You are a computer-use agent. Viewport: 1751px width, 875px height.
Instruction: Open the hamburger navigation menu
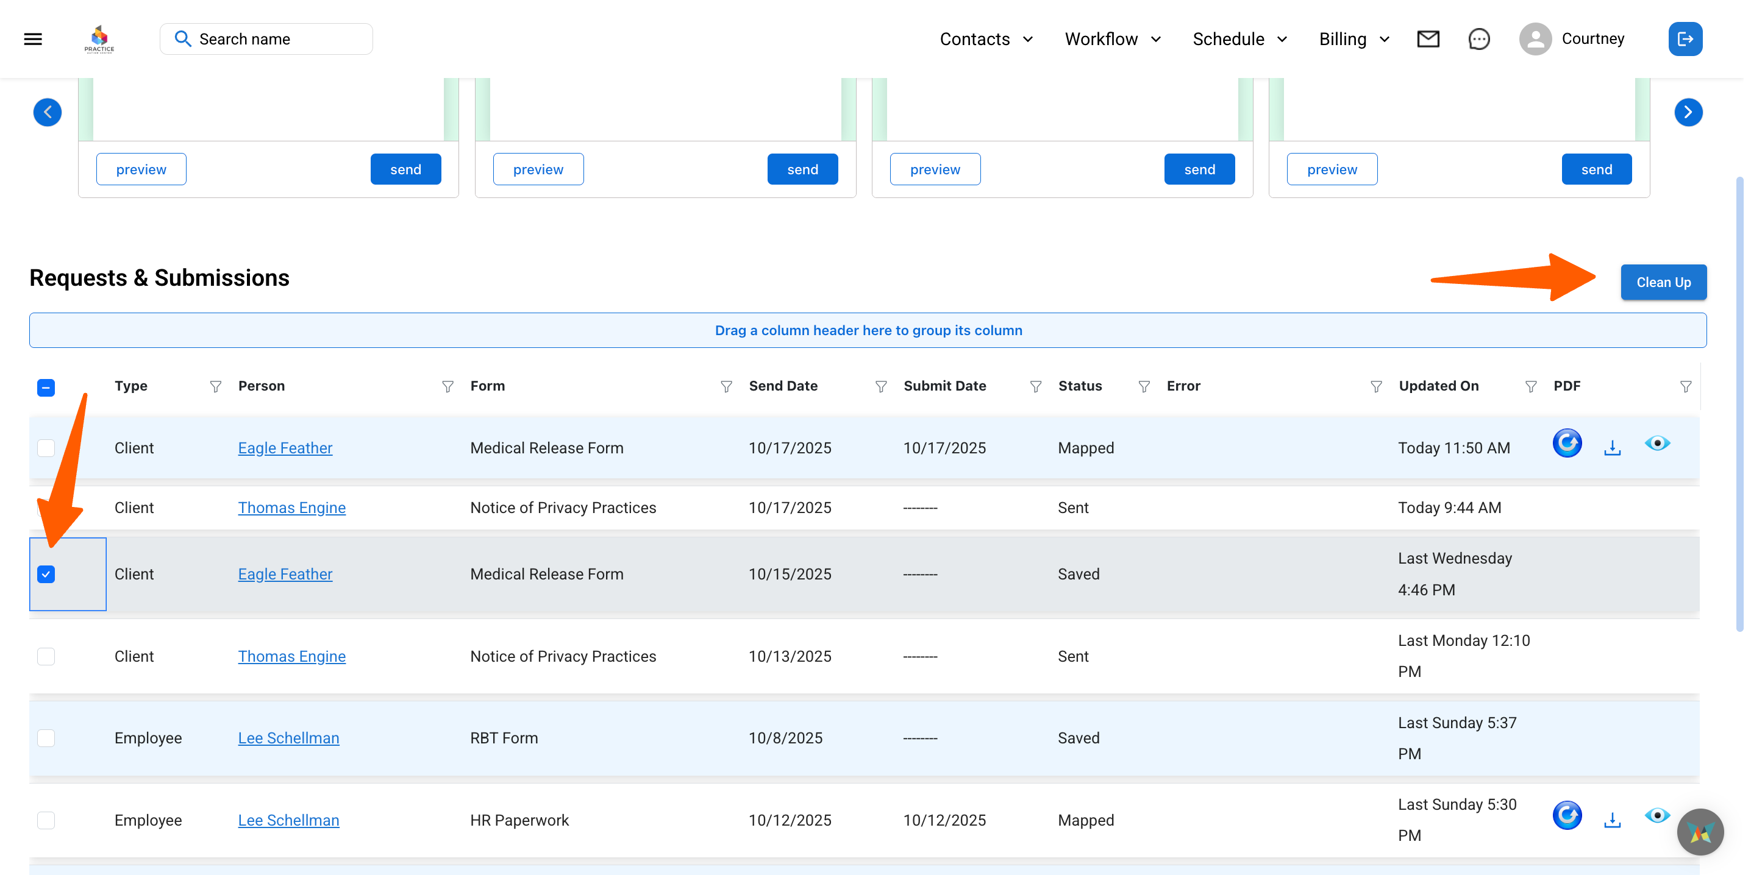pyautogui.click(x=33, y=39)
